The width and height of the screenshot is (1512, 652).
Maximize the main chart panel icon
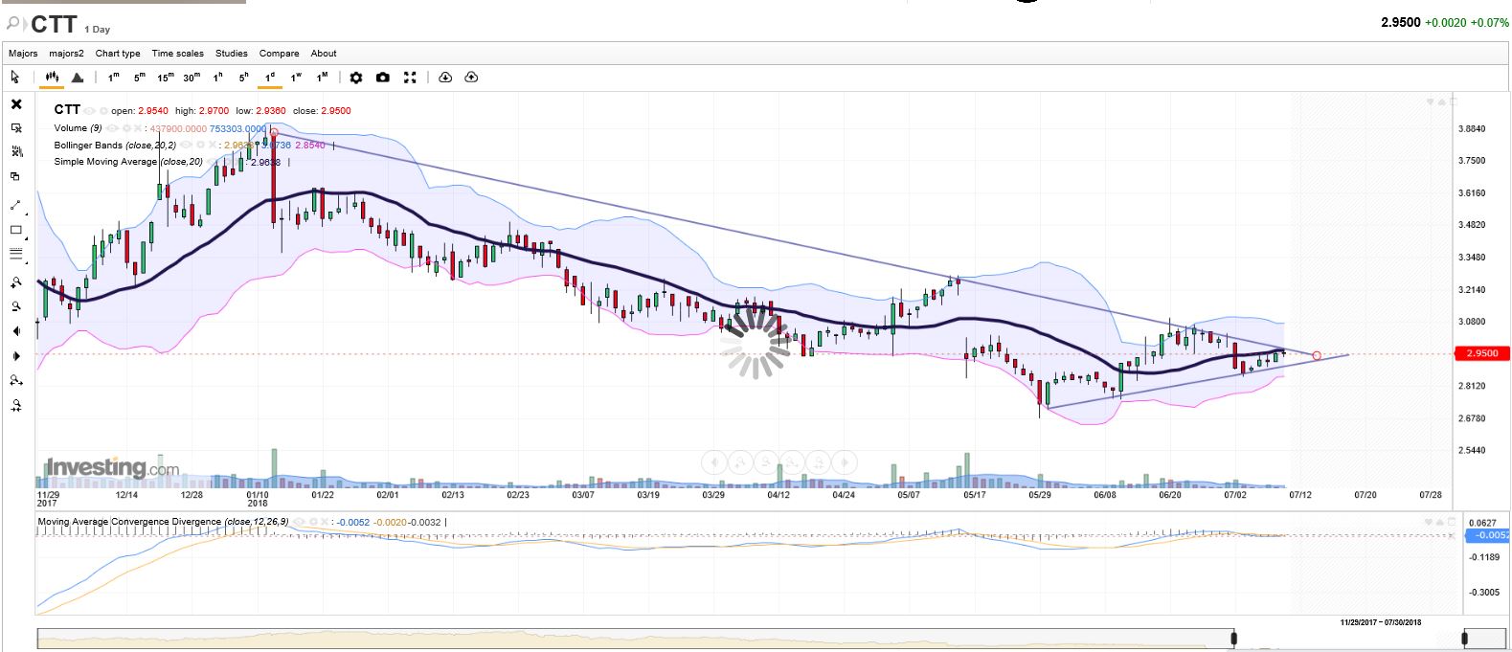[1453, 101]
